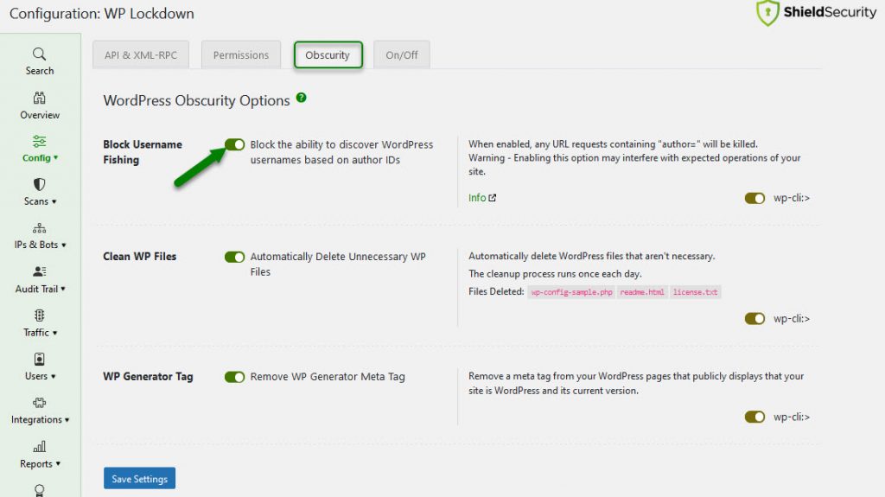Click the green help question mark icon
Viewport: 885px width, 497px height.
pos(302,98)
